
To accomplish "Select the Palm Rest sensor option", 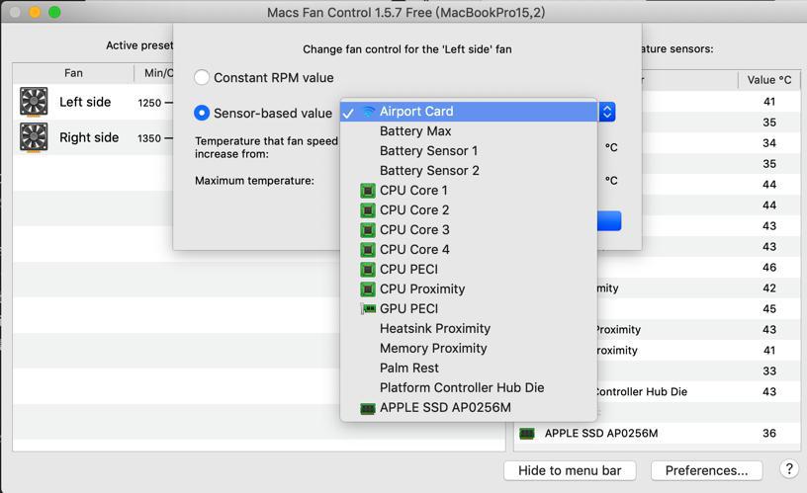I will pyautogui.click(x=409, y=368).
